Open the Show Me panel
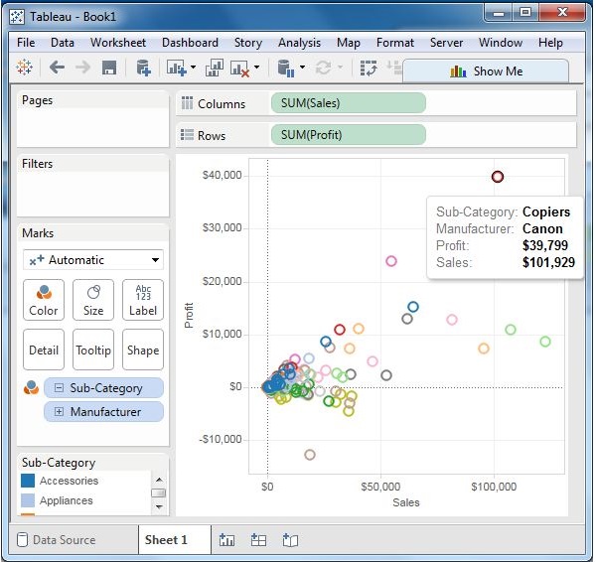Screen dimensions: 596x562 tap(486, 70)
